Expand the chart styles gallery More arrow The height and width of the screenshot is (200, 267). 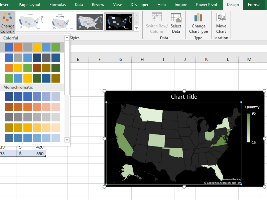(136, 28)
